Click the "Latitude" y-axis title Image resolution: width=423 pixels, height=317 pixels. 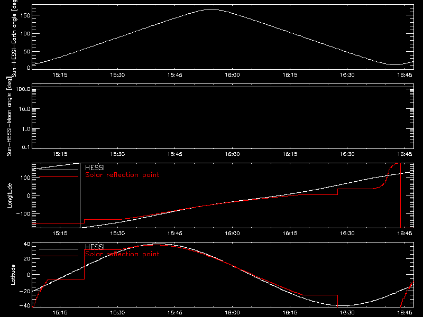click(x=13, y=275)
